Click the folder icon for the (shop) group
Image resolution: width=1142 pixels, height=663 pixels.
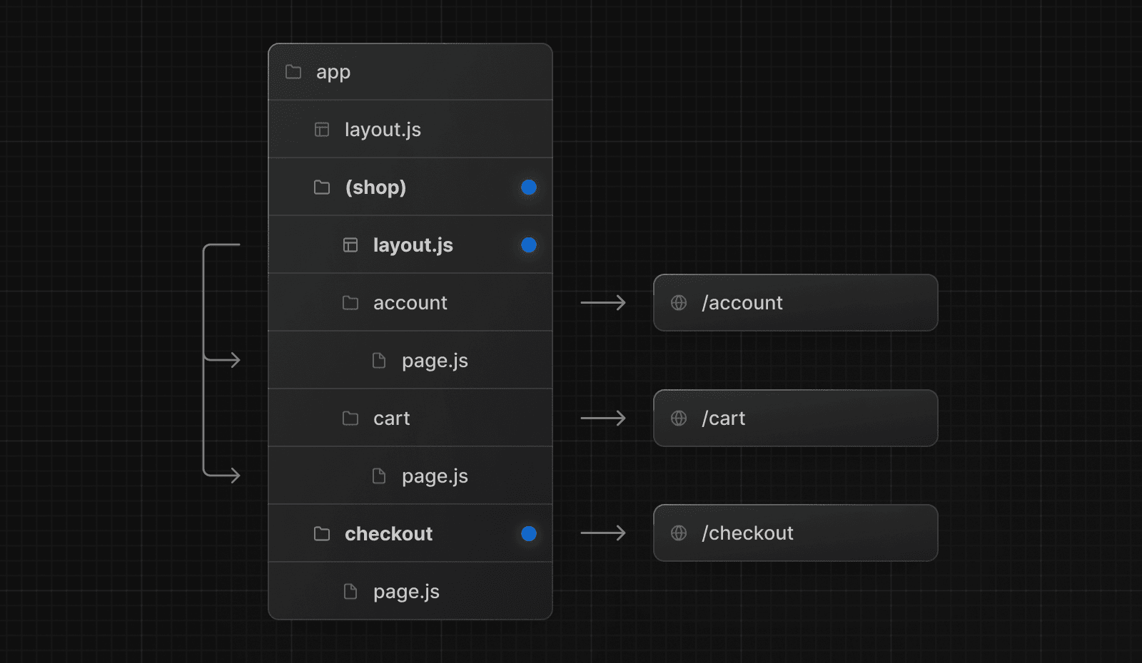322,187
